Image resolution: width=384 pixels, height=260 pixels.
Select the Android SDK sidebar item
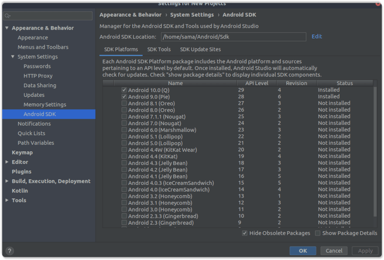pyautogui.click(x=49, y=114)
